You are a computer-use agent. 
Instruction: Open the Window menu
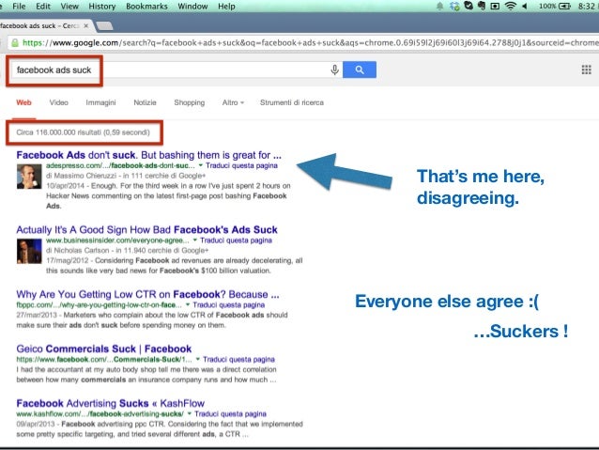click(192, 7)
